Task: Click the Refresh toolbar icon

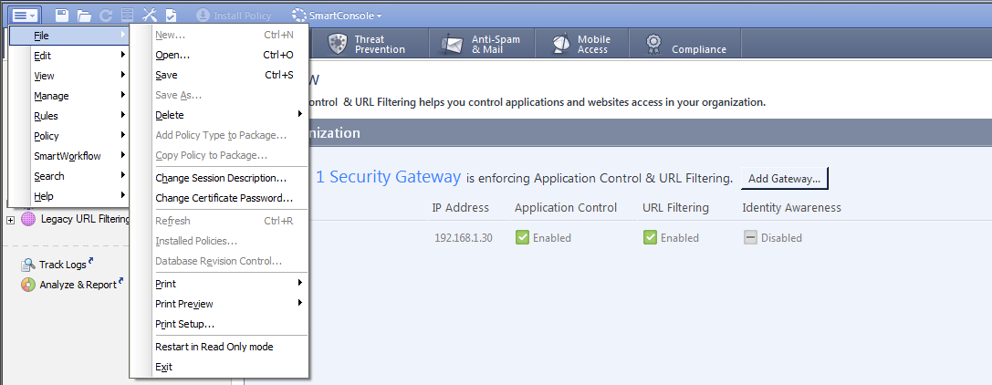Action: coord(106,16)
